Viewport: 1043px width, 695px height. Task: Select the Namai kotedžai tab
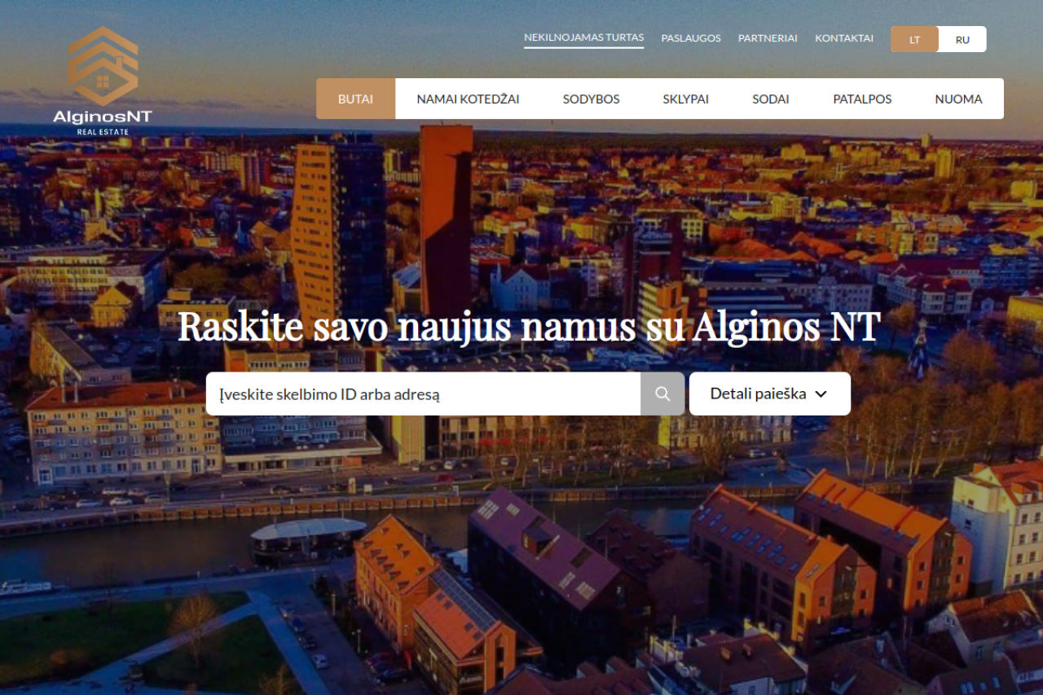(468, 99)
